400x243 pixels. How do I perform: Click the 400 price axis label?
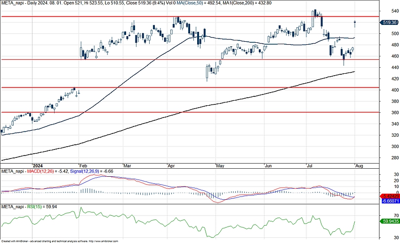click(x=395, y=90)
